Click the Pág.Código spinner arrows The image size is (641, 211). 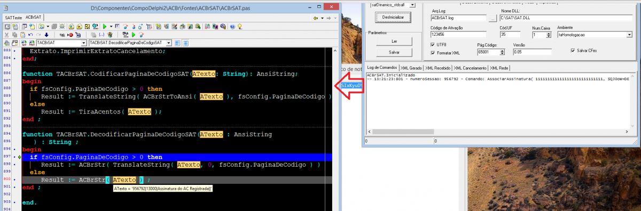(503, 52)
